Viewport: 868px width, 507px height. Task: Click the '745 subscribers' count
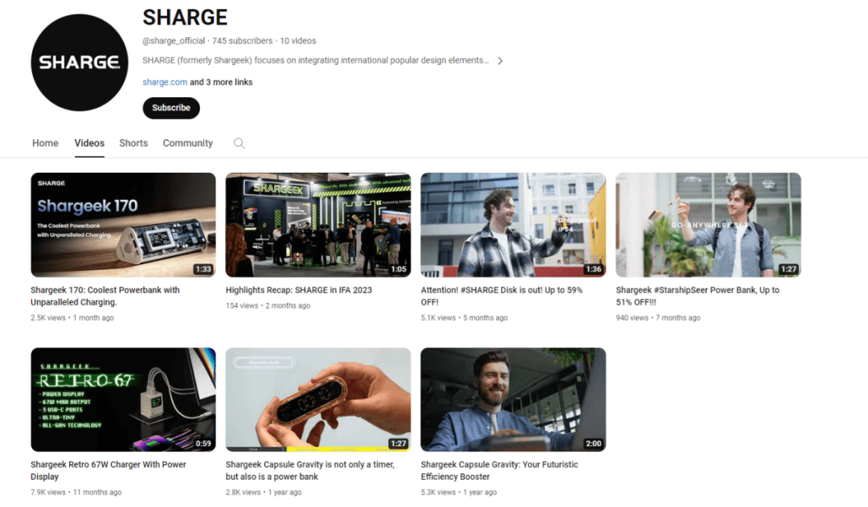243,41
